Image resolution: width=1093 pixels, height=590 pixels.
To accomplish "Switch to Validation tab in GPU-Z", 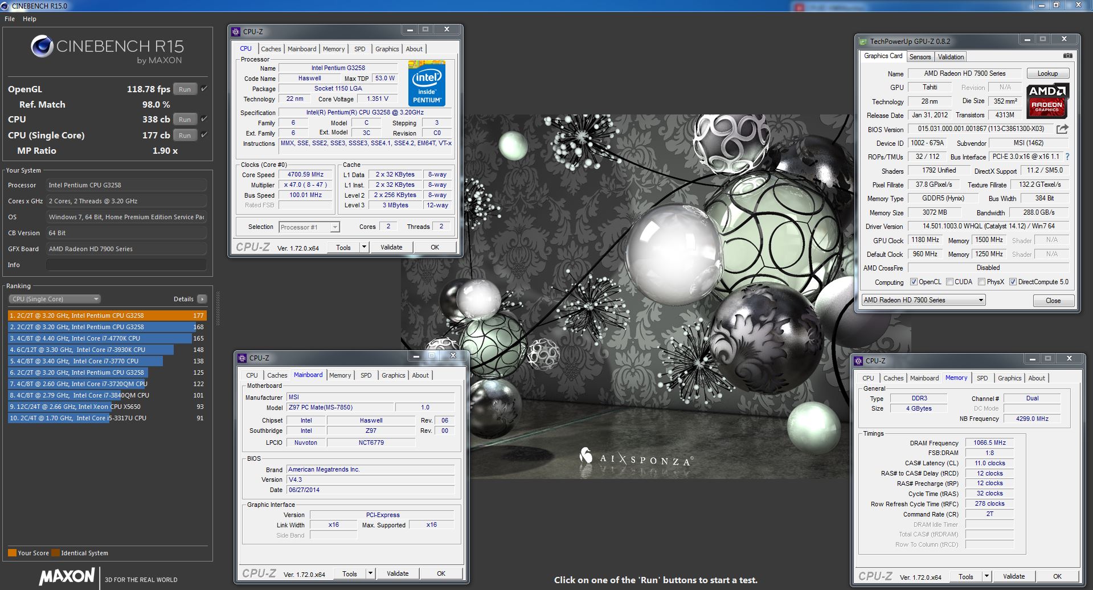I will point(951,56).
